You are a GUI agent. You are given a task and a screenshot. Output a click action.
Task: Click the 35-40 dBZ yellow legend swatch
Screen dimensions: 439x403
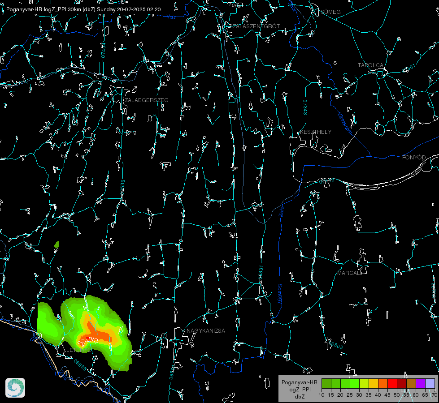pyautogui.click(x=374, y=383)
